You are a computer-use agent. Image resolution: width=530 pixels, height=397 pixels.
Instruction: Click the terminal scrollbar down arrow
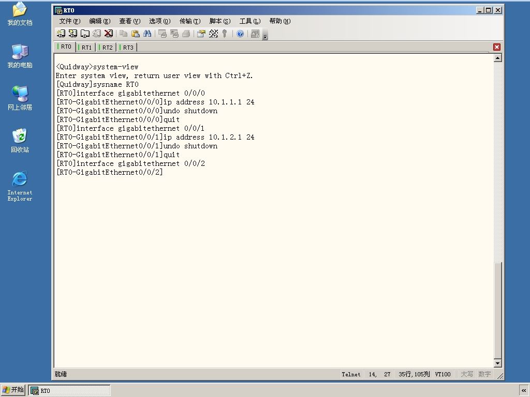[497, 363]
